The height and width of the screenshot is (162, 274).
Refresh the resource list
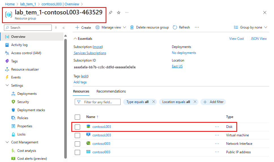click(181, 27)
